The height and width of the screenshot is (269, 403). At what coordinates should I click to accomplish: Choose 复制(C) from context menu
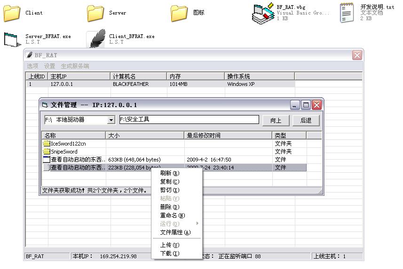coord(170,182)
